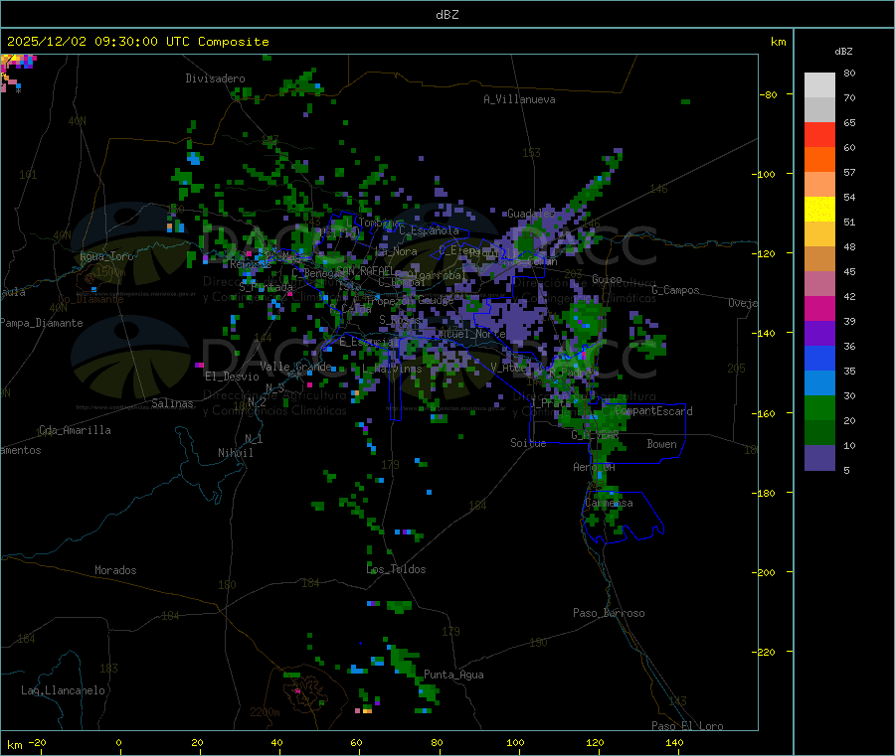Click the Divisadero map label
Viewport: 895px width, 756px height.
click(x=215, y=78)
